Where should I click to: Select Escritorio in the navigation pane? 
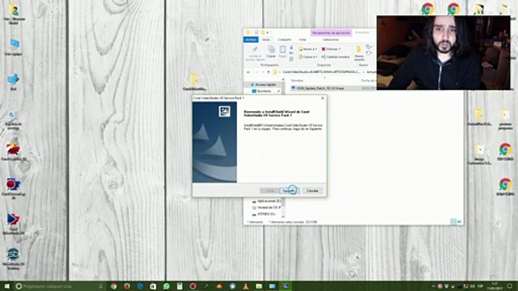(264, 91)
